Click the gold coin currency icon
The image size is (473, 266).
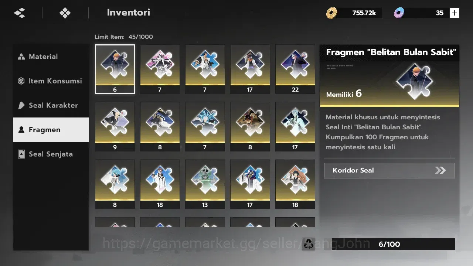tap(331, 13)
